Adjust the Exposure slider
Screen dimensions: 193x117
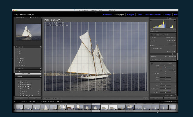(165, 72)
